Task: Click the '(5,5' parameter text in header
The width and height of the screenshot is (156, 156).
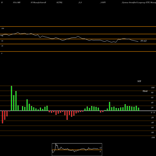Action: tap(80, 2)
